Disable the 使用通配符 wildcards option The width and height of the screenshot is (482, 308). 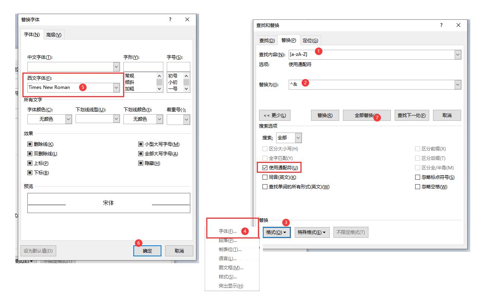[264, 167]
